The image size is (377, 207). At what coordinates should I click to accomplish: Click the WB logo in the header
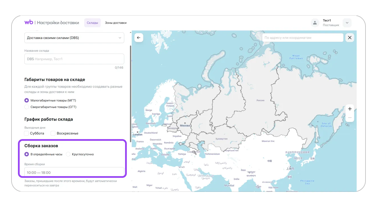[29, 22]
